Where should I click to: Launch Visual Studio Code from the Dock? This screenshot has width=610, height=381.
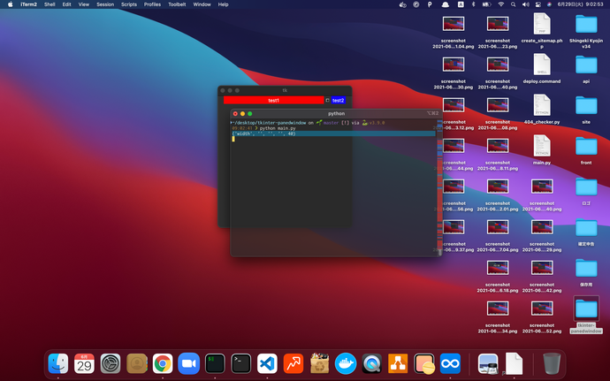(267, 363)
